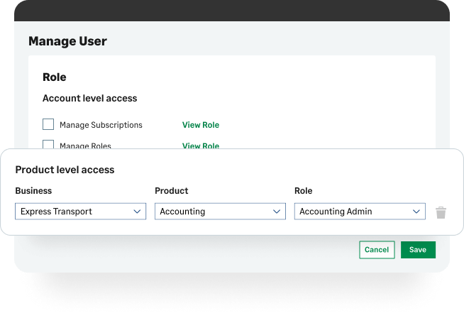Click the chevron arrow in Business dropdown
The height and width of the screenshot is (318, 464).
point(137,212)
